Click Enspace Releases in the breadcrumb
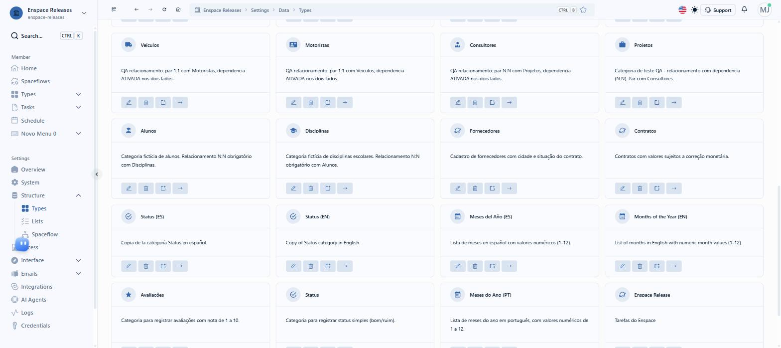 pos(222,10)
